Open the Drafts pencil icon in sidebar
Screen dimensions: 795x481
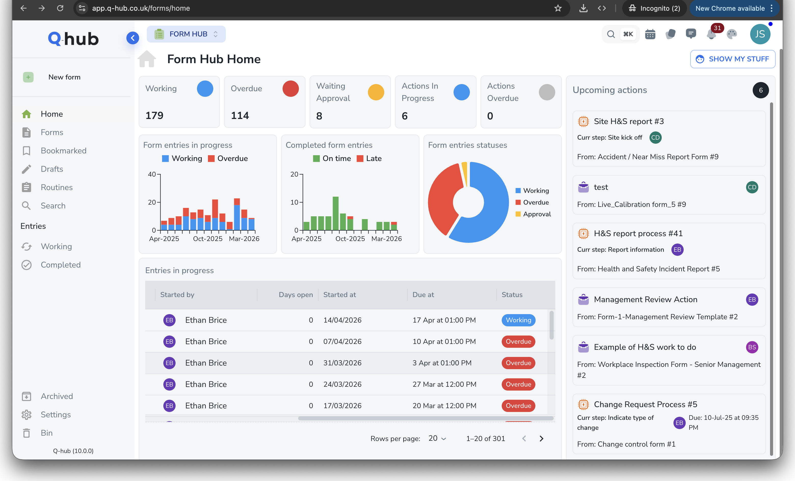click(x=26, y=169)
